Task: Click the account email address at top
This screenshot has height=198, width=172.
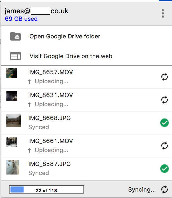Action: [x=37, y=11]
